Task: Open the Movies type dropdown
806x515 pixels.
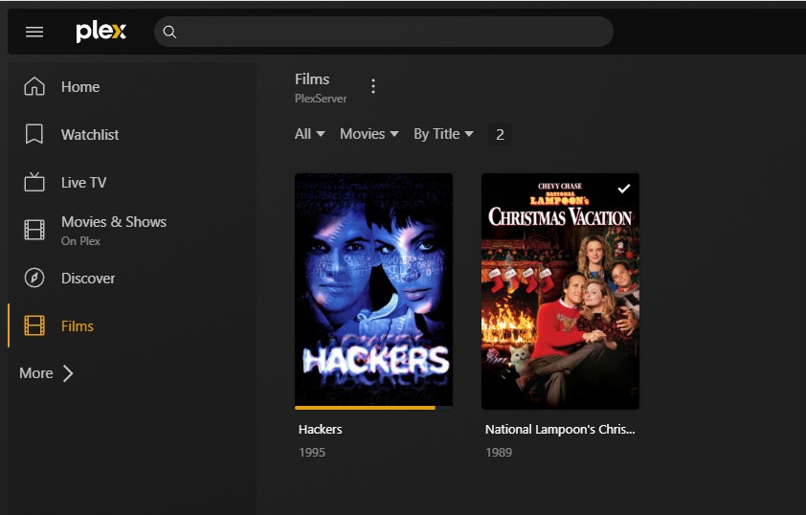Action: click(x=369, y=134)
